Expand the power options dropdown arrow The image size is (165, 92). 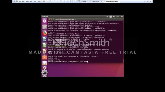coord(46,1)
